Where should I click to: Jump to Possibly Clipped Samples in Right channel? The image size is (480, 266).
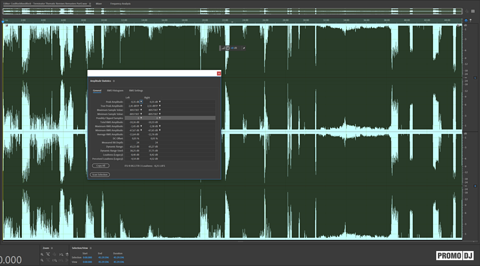click(159, 118)
